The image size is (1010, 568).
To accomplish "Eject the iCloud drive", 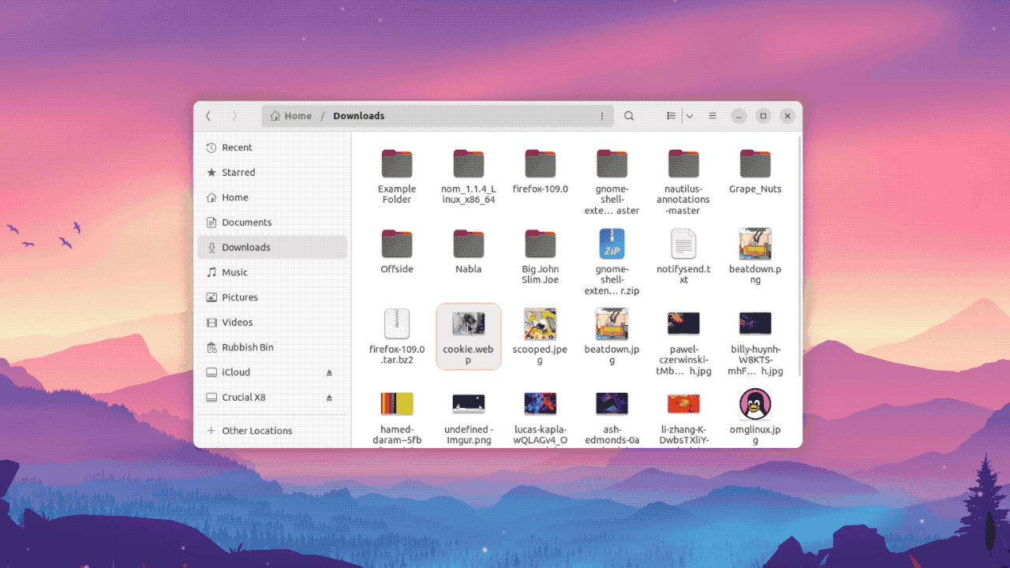I will coord(330,372).
